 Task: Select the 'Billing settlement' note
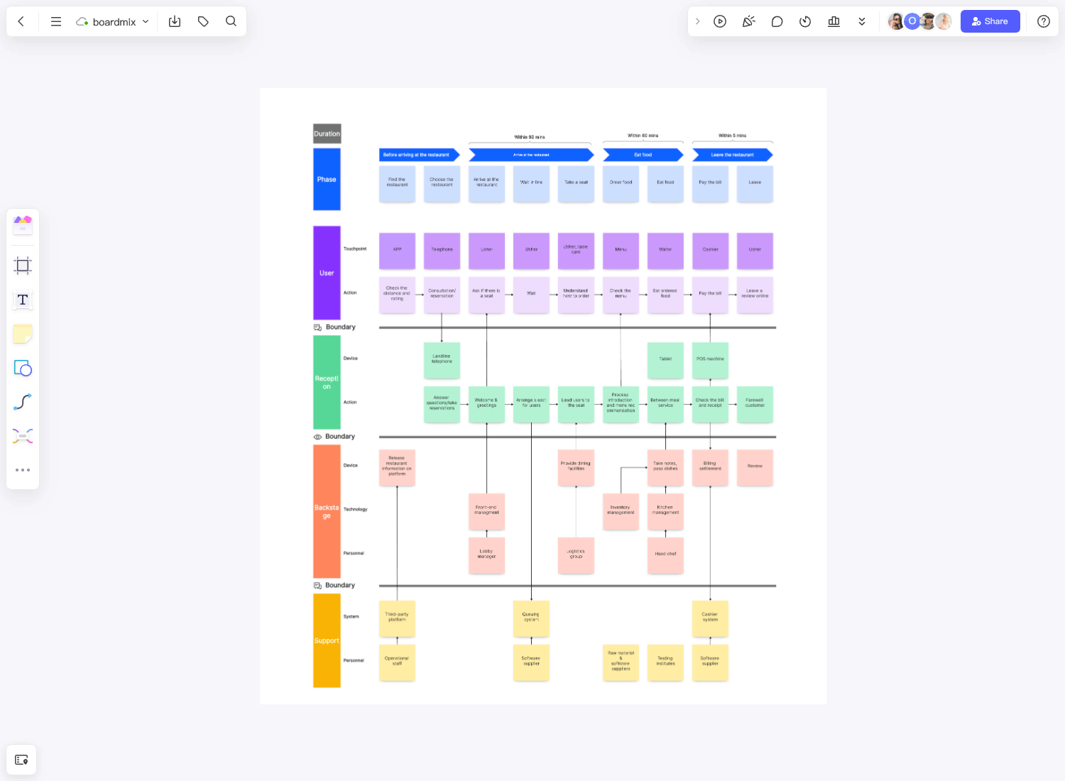click(x=710, y=467)
